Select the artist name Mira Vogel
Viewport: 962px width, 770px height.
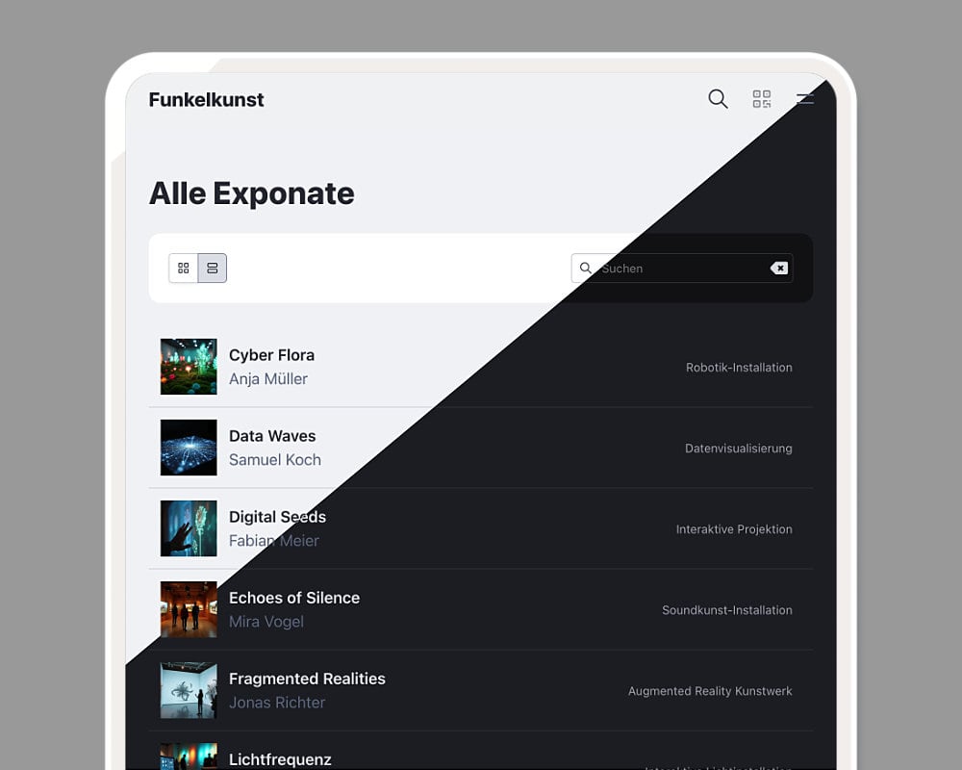[x=266, y=622]
